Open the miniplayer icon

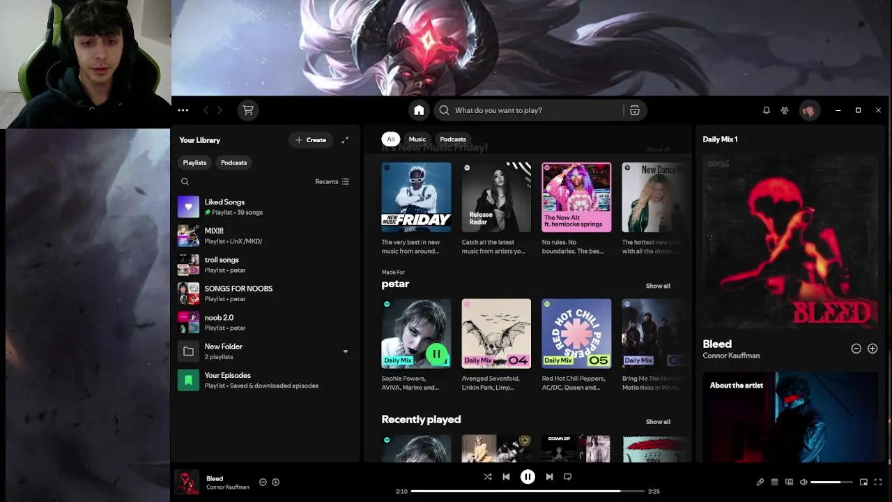tap(863, 482)
